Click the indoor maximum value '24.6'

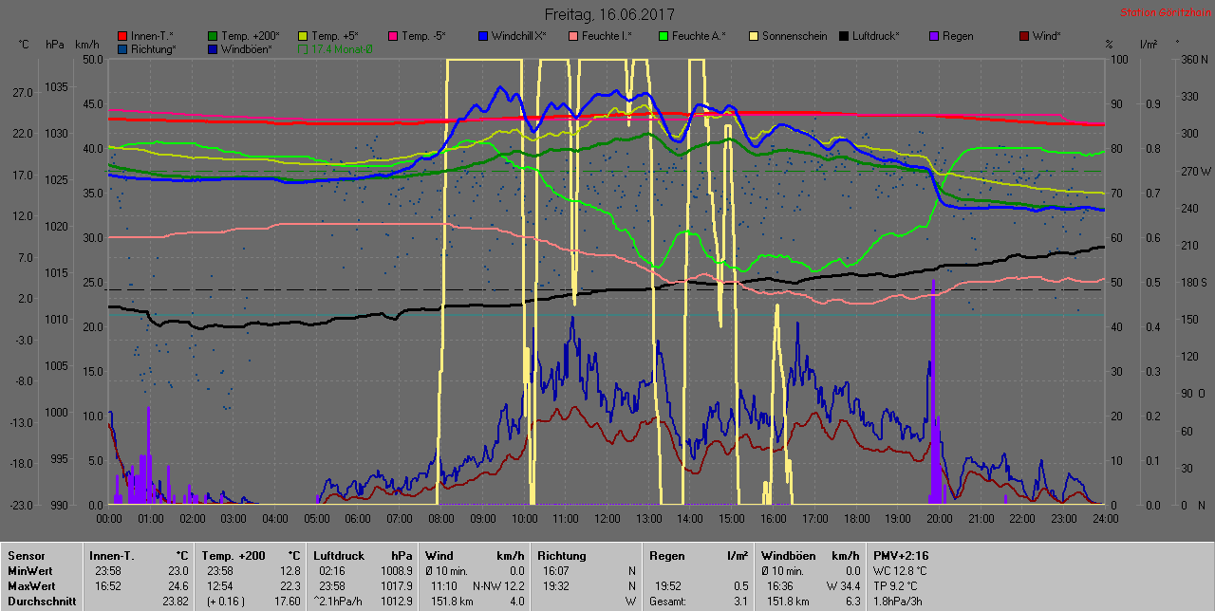click(179, 586)
